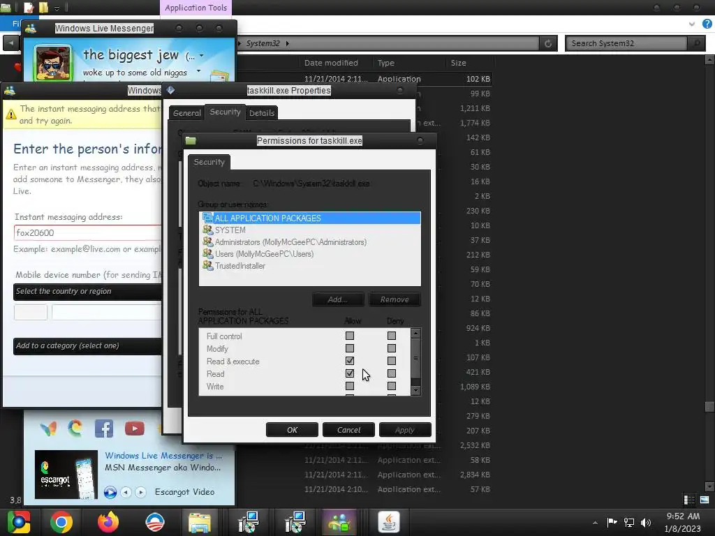Open the Java icon in the taskbar
This screenshot has height=536, width=715.
(388, 522)
